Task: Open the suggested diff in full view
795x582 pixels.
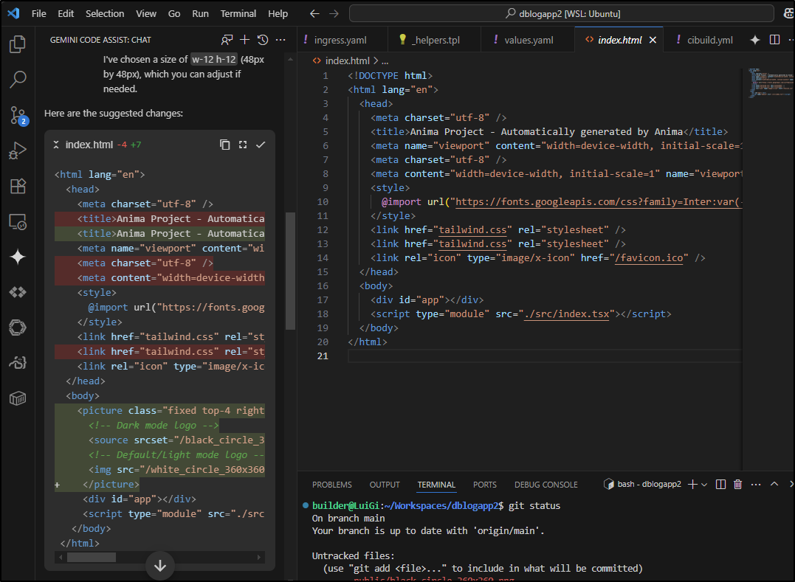Action: pyautogui.click(x=243, y=145)
